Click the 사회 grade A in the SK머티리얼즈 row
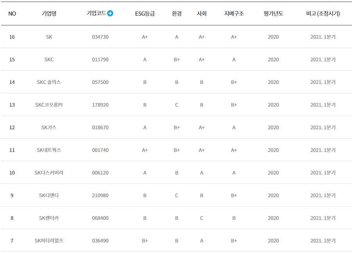 202,241
